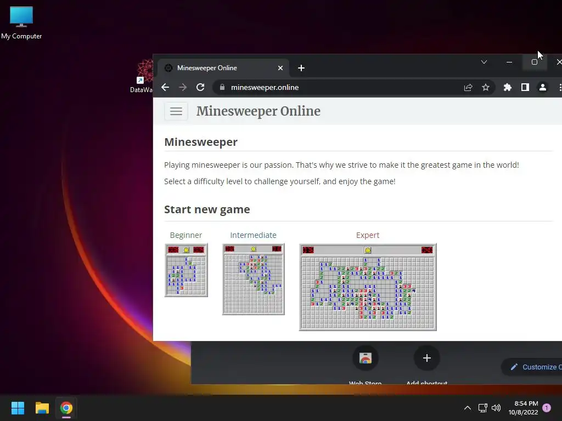Click the "Minesweeper" section heading
Image resolution: width=562 pixels, height=421 pixels.
[x=201, y=142]
